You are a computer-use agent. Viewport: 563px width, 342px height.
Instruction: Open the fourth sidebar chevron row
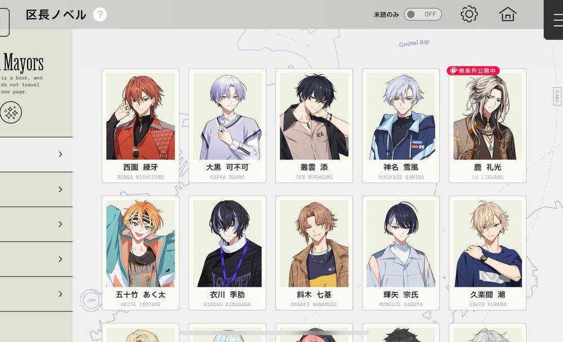point(36,259)
